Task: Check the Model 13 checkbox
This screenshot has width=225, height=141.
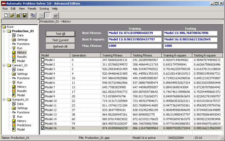Action: (42, 115)
